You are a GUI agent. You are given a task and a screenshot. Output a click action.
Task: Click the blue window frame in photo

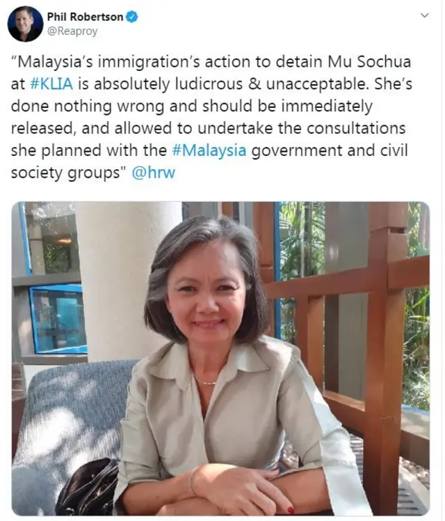pos(58,319)
